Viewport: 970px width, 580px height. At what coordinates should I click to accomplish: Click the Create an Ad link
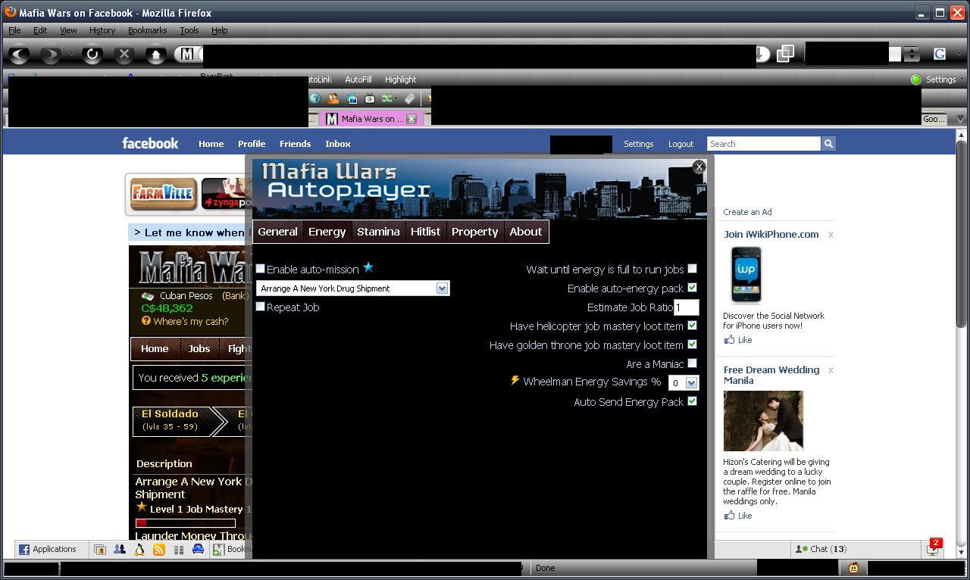[747, 212]
